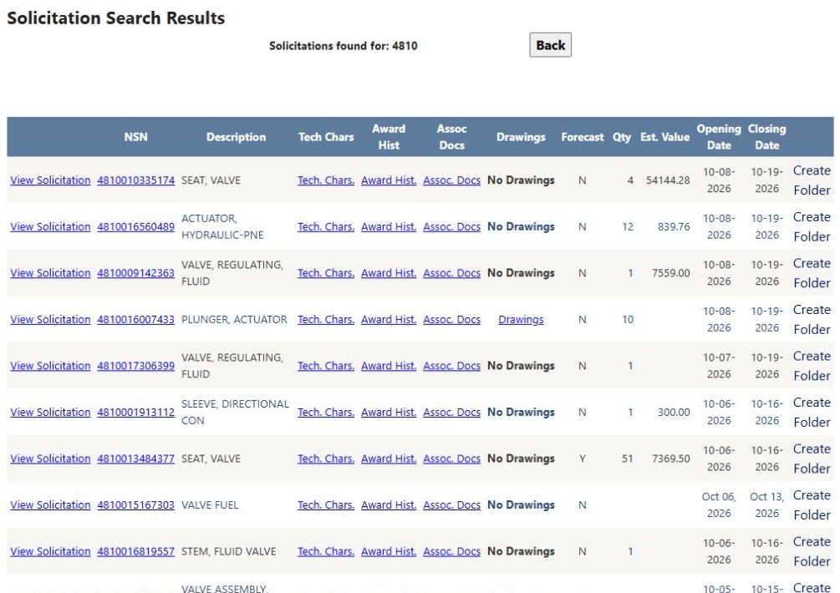Viewport: 840px width, 593px height.
Task: View Solicitation for NSN 4810017306399
Action: (50, 366)
